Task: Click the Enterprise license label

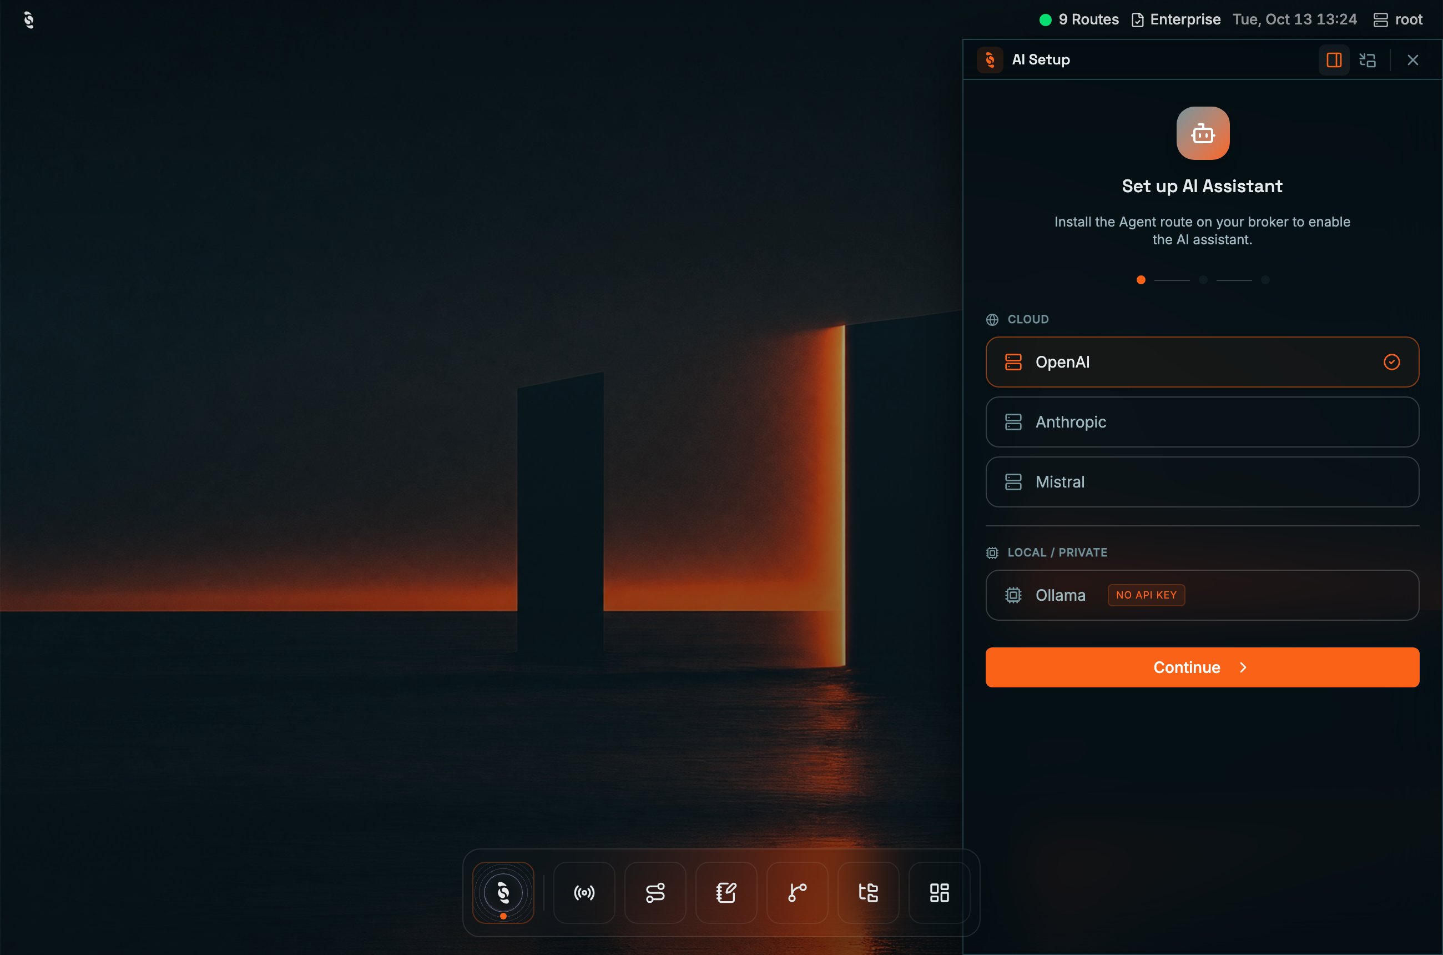Action: pyautogui.click(x=1175, y=19)
